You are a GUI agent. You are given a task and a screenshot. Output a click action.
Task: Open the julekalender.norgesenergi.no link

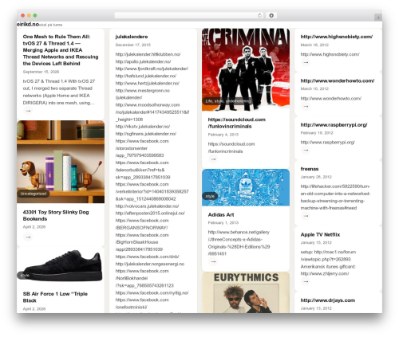pos(150,264)
